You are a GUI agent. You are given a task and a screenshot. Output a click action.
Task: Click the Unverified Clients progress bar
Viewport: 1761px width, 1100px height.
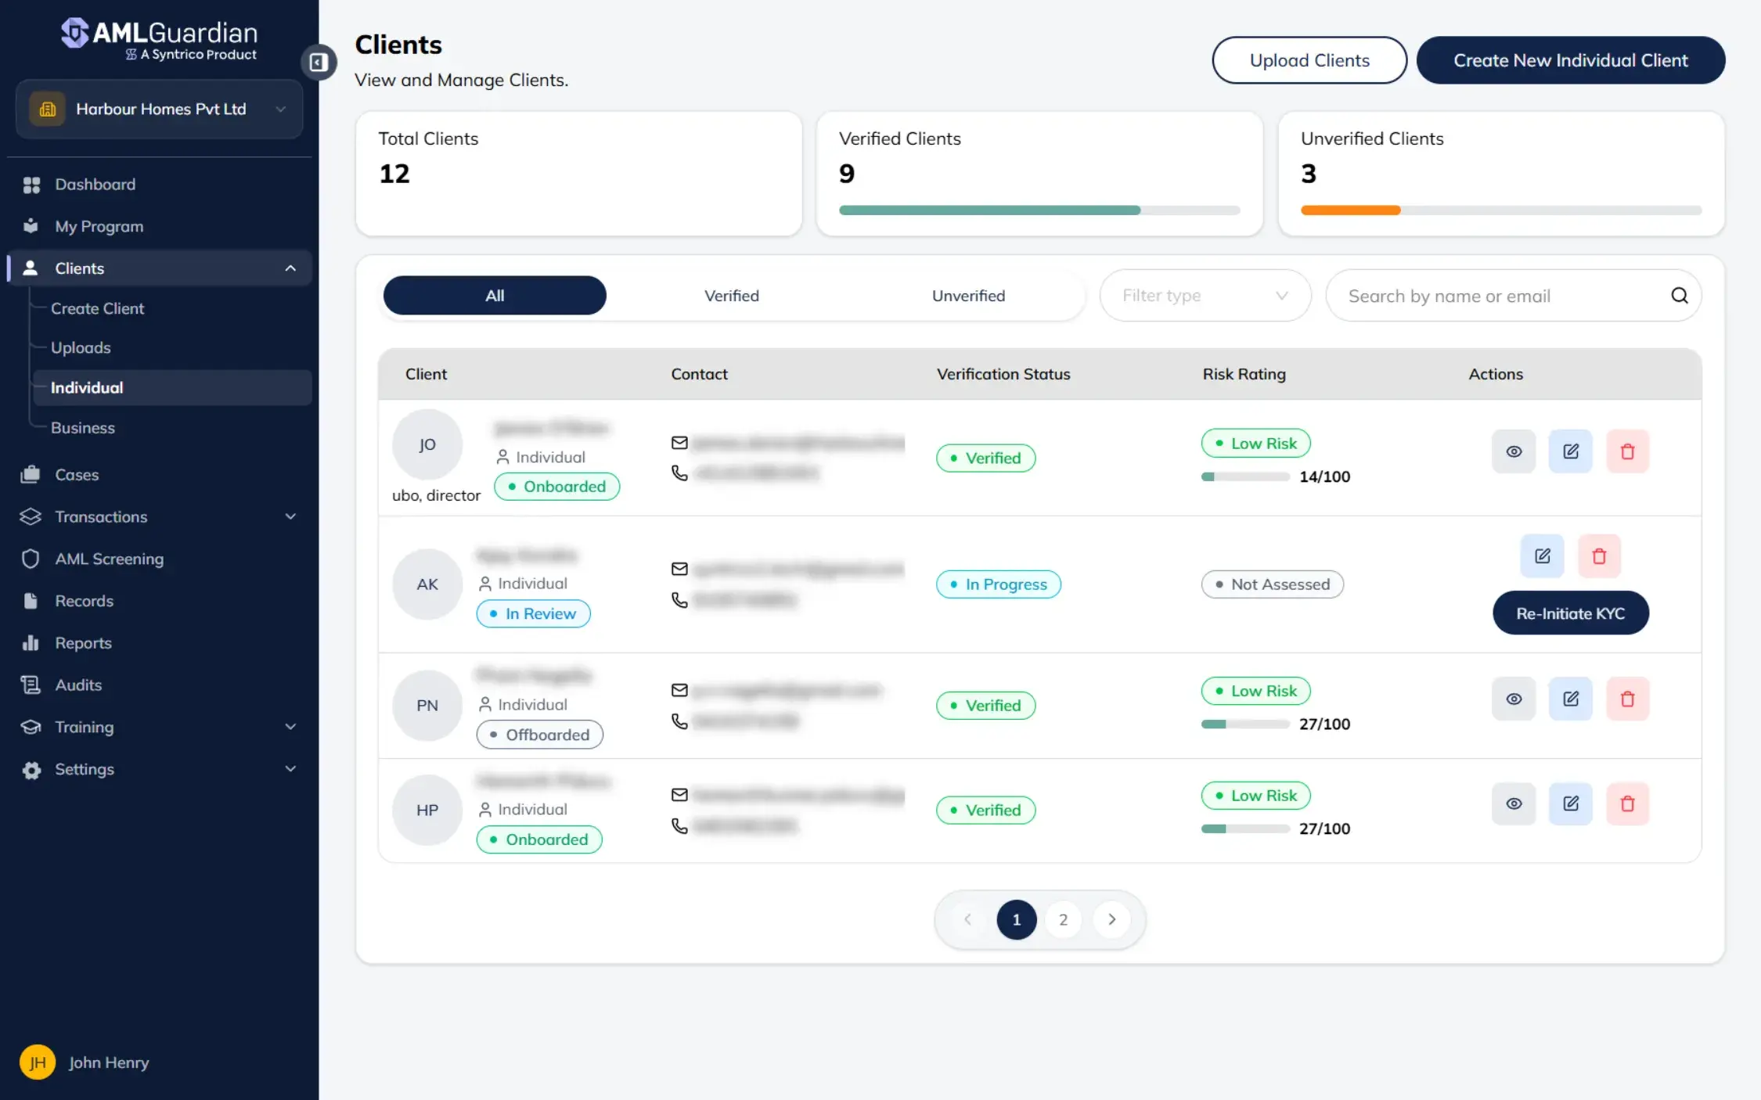1500,210
